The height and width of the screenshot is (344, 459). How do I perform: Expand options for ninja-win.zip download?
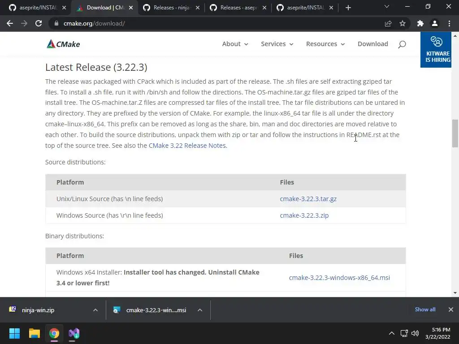[x=95, y=310]
